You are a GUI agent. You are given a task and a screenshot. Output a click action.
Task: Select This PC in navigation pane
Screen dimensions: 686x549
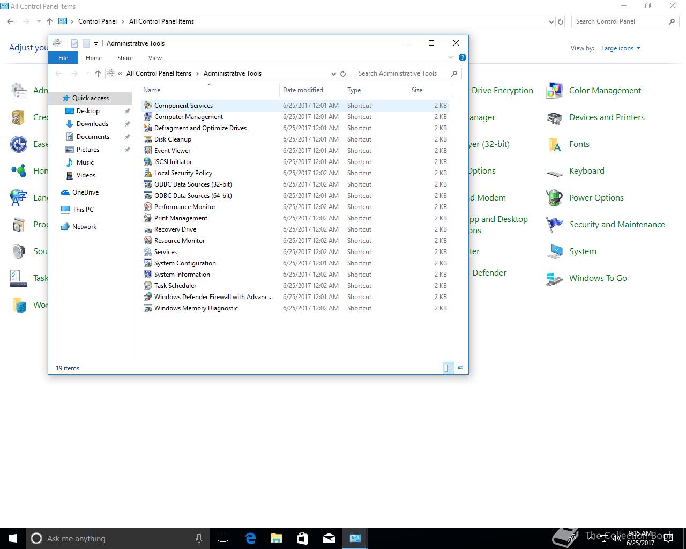83,210
